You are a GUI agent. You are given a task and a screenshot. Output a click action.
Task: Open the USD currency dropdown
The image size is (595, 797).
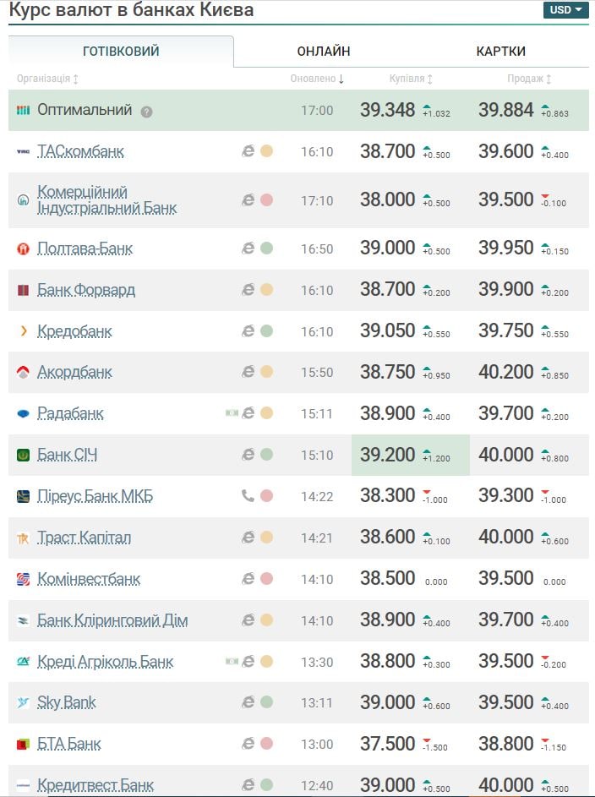(565, 10)
